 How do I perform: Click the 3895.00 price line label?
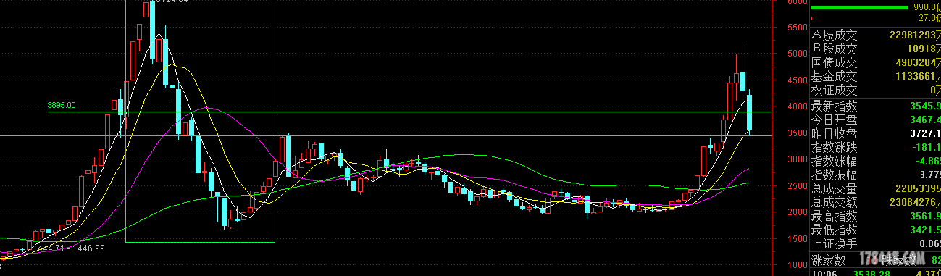pyautogui.click(x=62, y=105)
